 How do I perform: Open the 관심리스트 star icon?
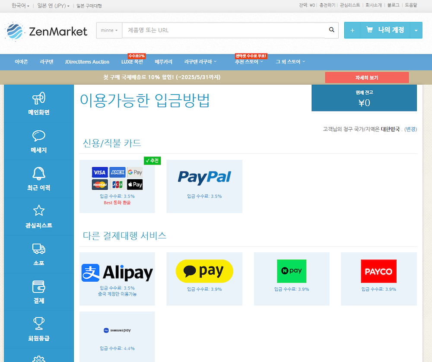point(39,211)
